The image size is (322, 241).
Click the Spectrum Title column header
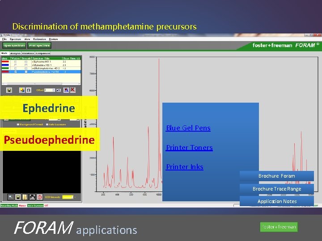[x=47, y=58]
